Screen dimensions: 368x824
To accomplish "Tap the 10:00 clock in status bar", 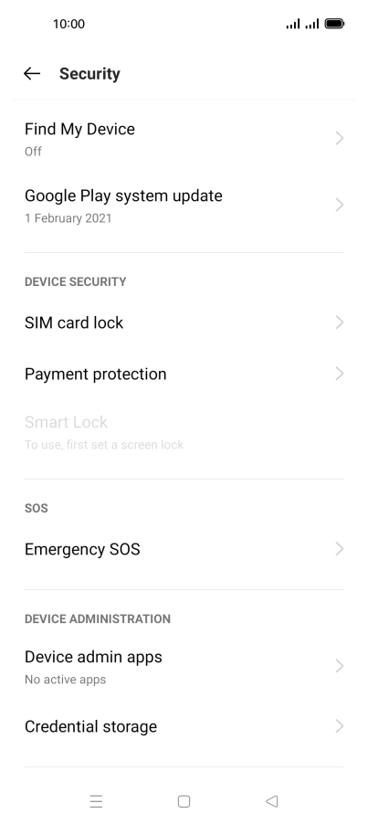I will (x=68, y=24).
